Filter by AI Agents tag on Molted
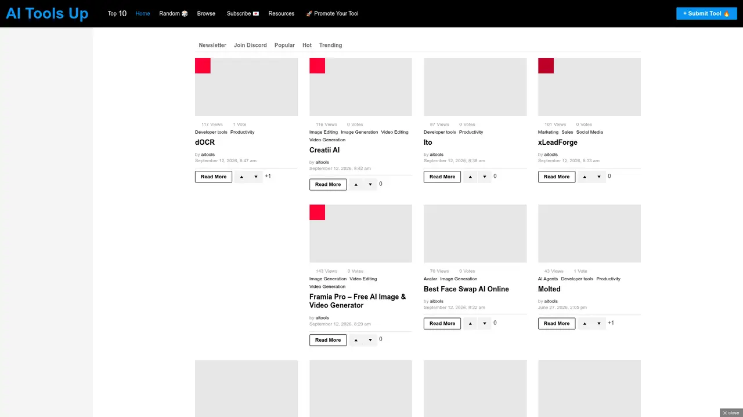 [548, 279]
